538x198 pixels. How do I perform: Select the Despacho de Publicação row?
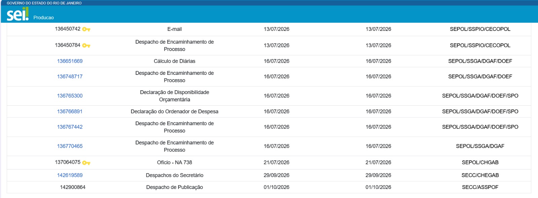(269, 187)
